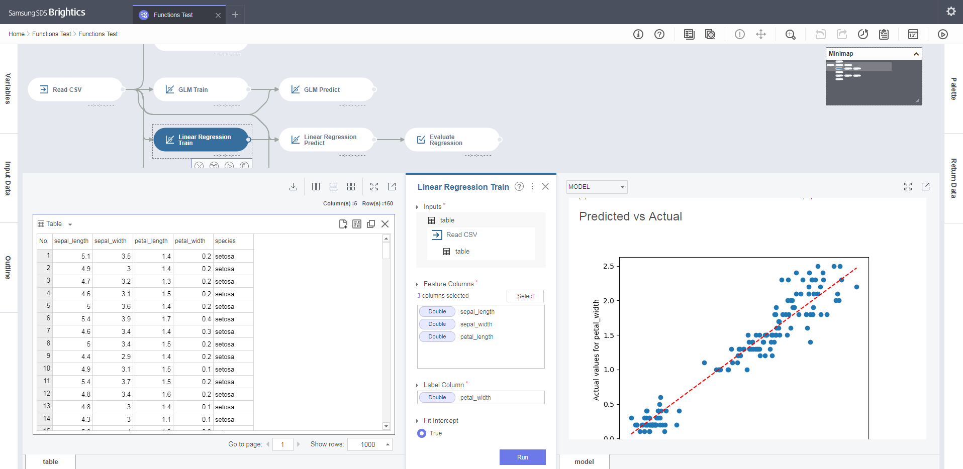Click the Functions Test breadcrumb link
The image size is (963, 469).
click(51, 34)
